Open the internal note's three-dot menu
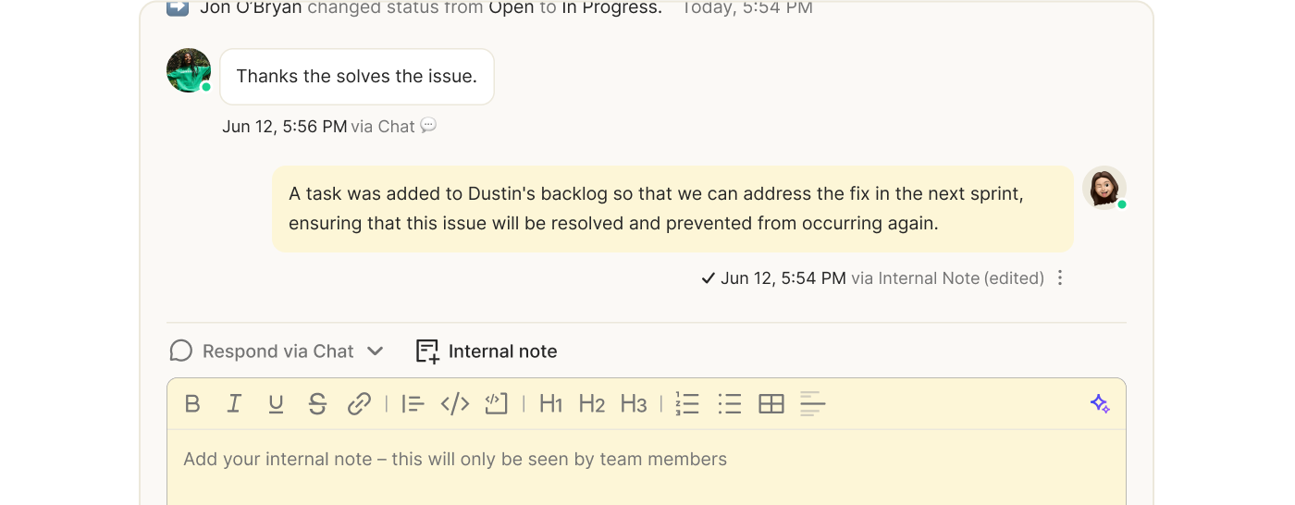This screenshot has width=1295, height=505. tap(1060, 277)
